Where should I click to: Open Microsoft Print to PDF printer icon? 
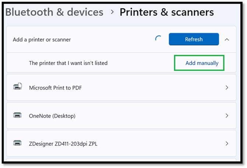click(17, 86)
